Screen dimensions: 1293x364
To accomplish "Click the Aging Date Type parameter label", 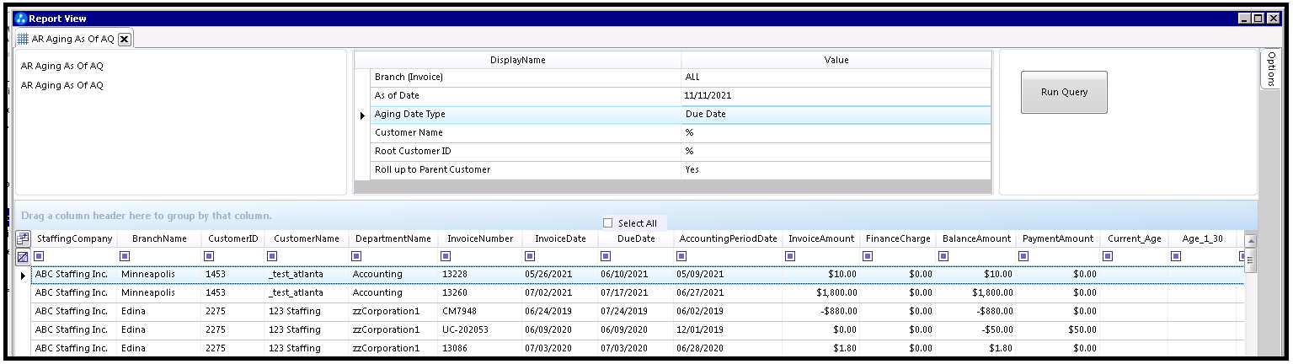I will 410,115.
